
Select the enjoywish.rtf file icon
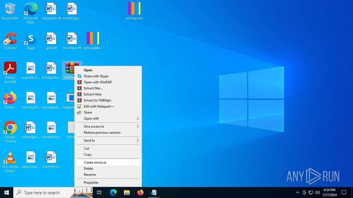[x=51, y=11]
